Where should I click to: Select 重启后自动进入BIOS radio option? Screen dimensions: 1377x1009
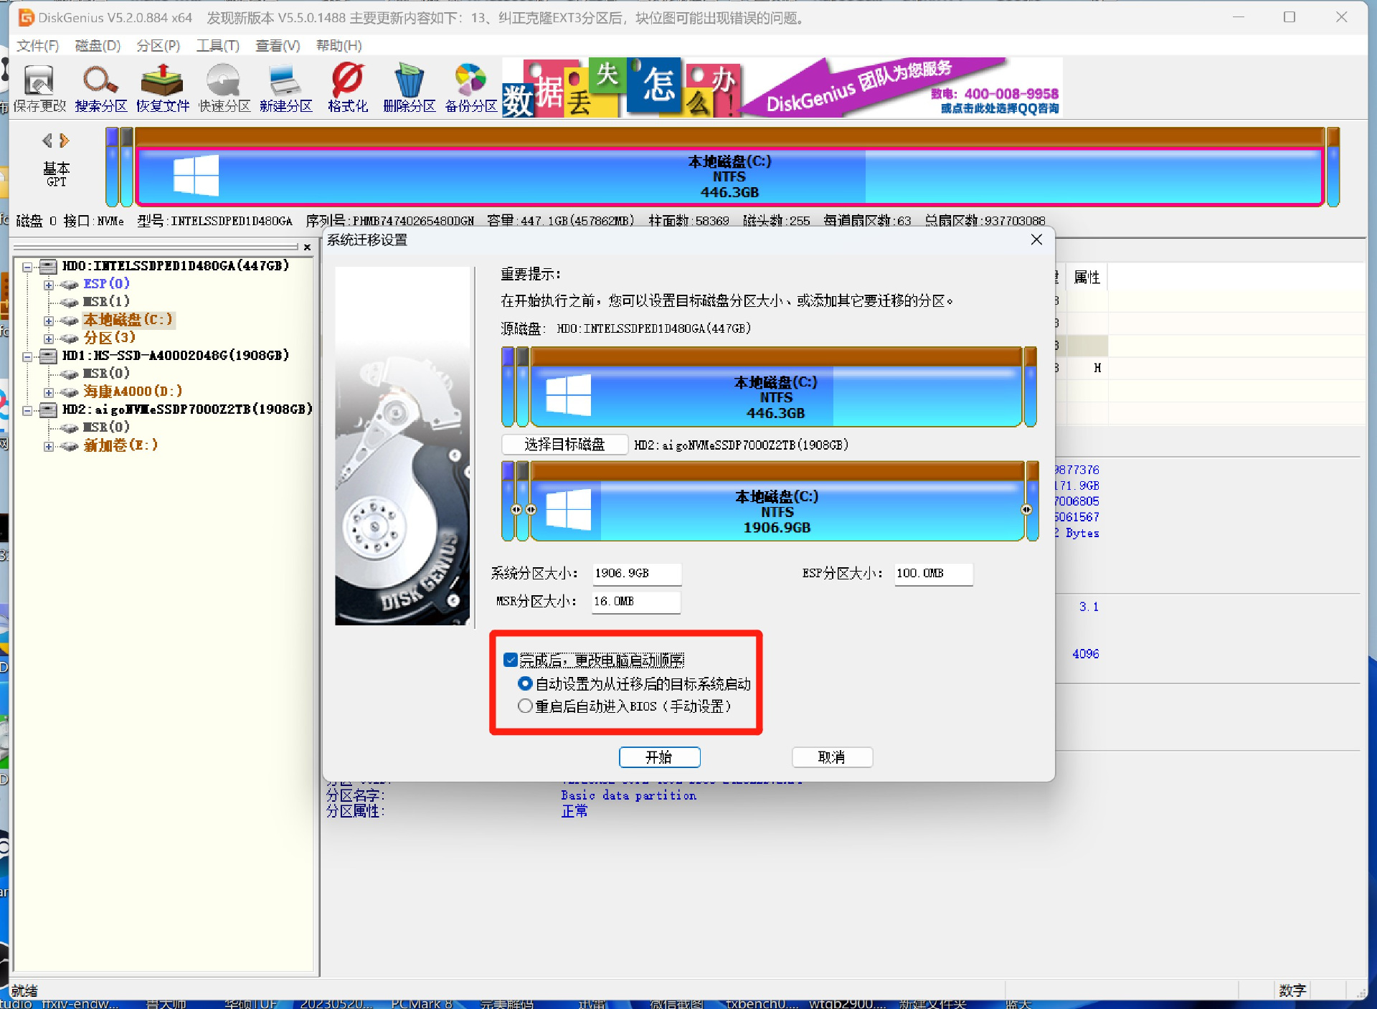coord(525,706)
